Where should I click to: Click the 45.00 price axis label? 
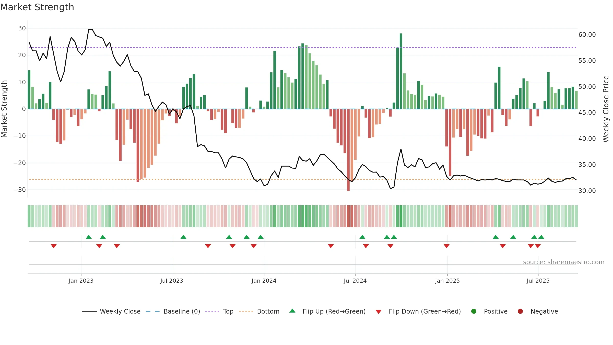coord(587,112)
